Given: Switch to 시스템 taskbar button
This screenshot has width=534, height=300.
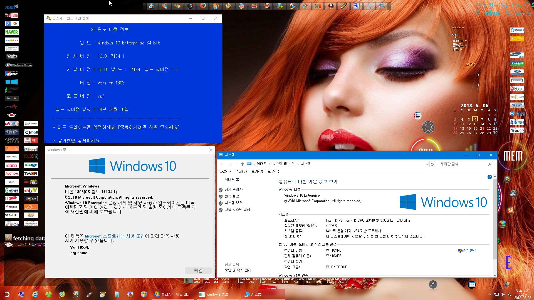Looking at the screenshot, I should tap(263, 294).
